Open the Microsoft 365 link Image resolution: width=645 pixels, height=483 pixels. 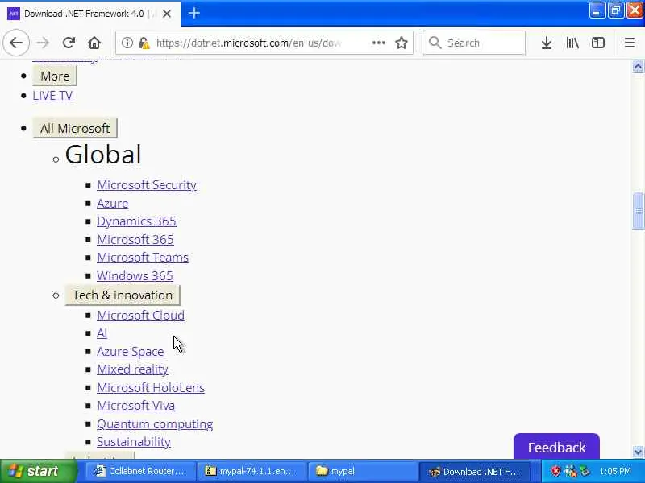(135, 239)
